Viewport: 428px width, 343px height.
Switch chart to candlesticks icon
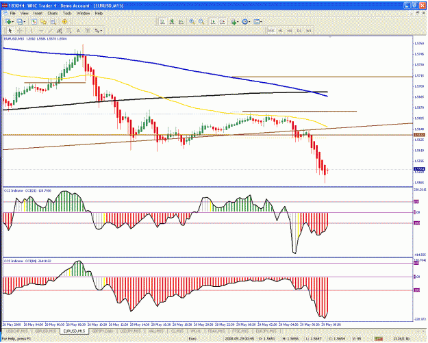pos(172,22)
